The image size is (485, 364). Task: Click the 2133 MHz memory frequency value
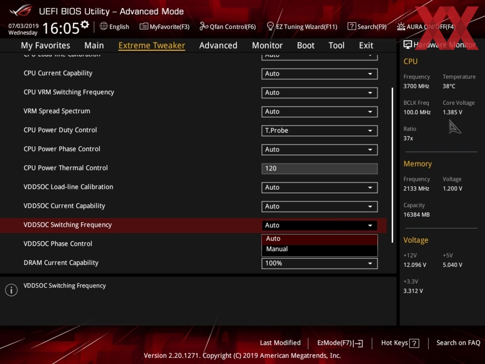(x=416, y=188)
